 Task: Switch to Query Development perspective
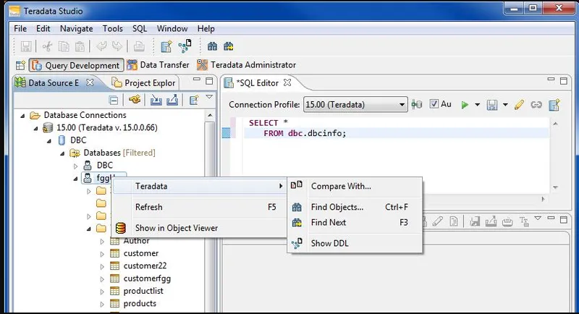pyautogui.click(x=77, y=65)
